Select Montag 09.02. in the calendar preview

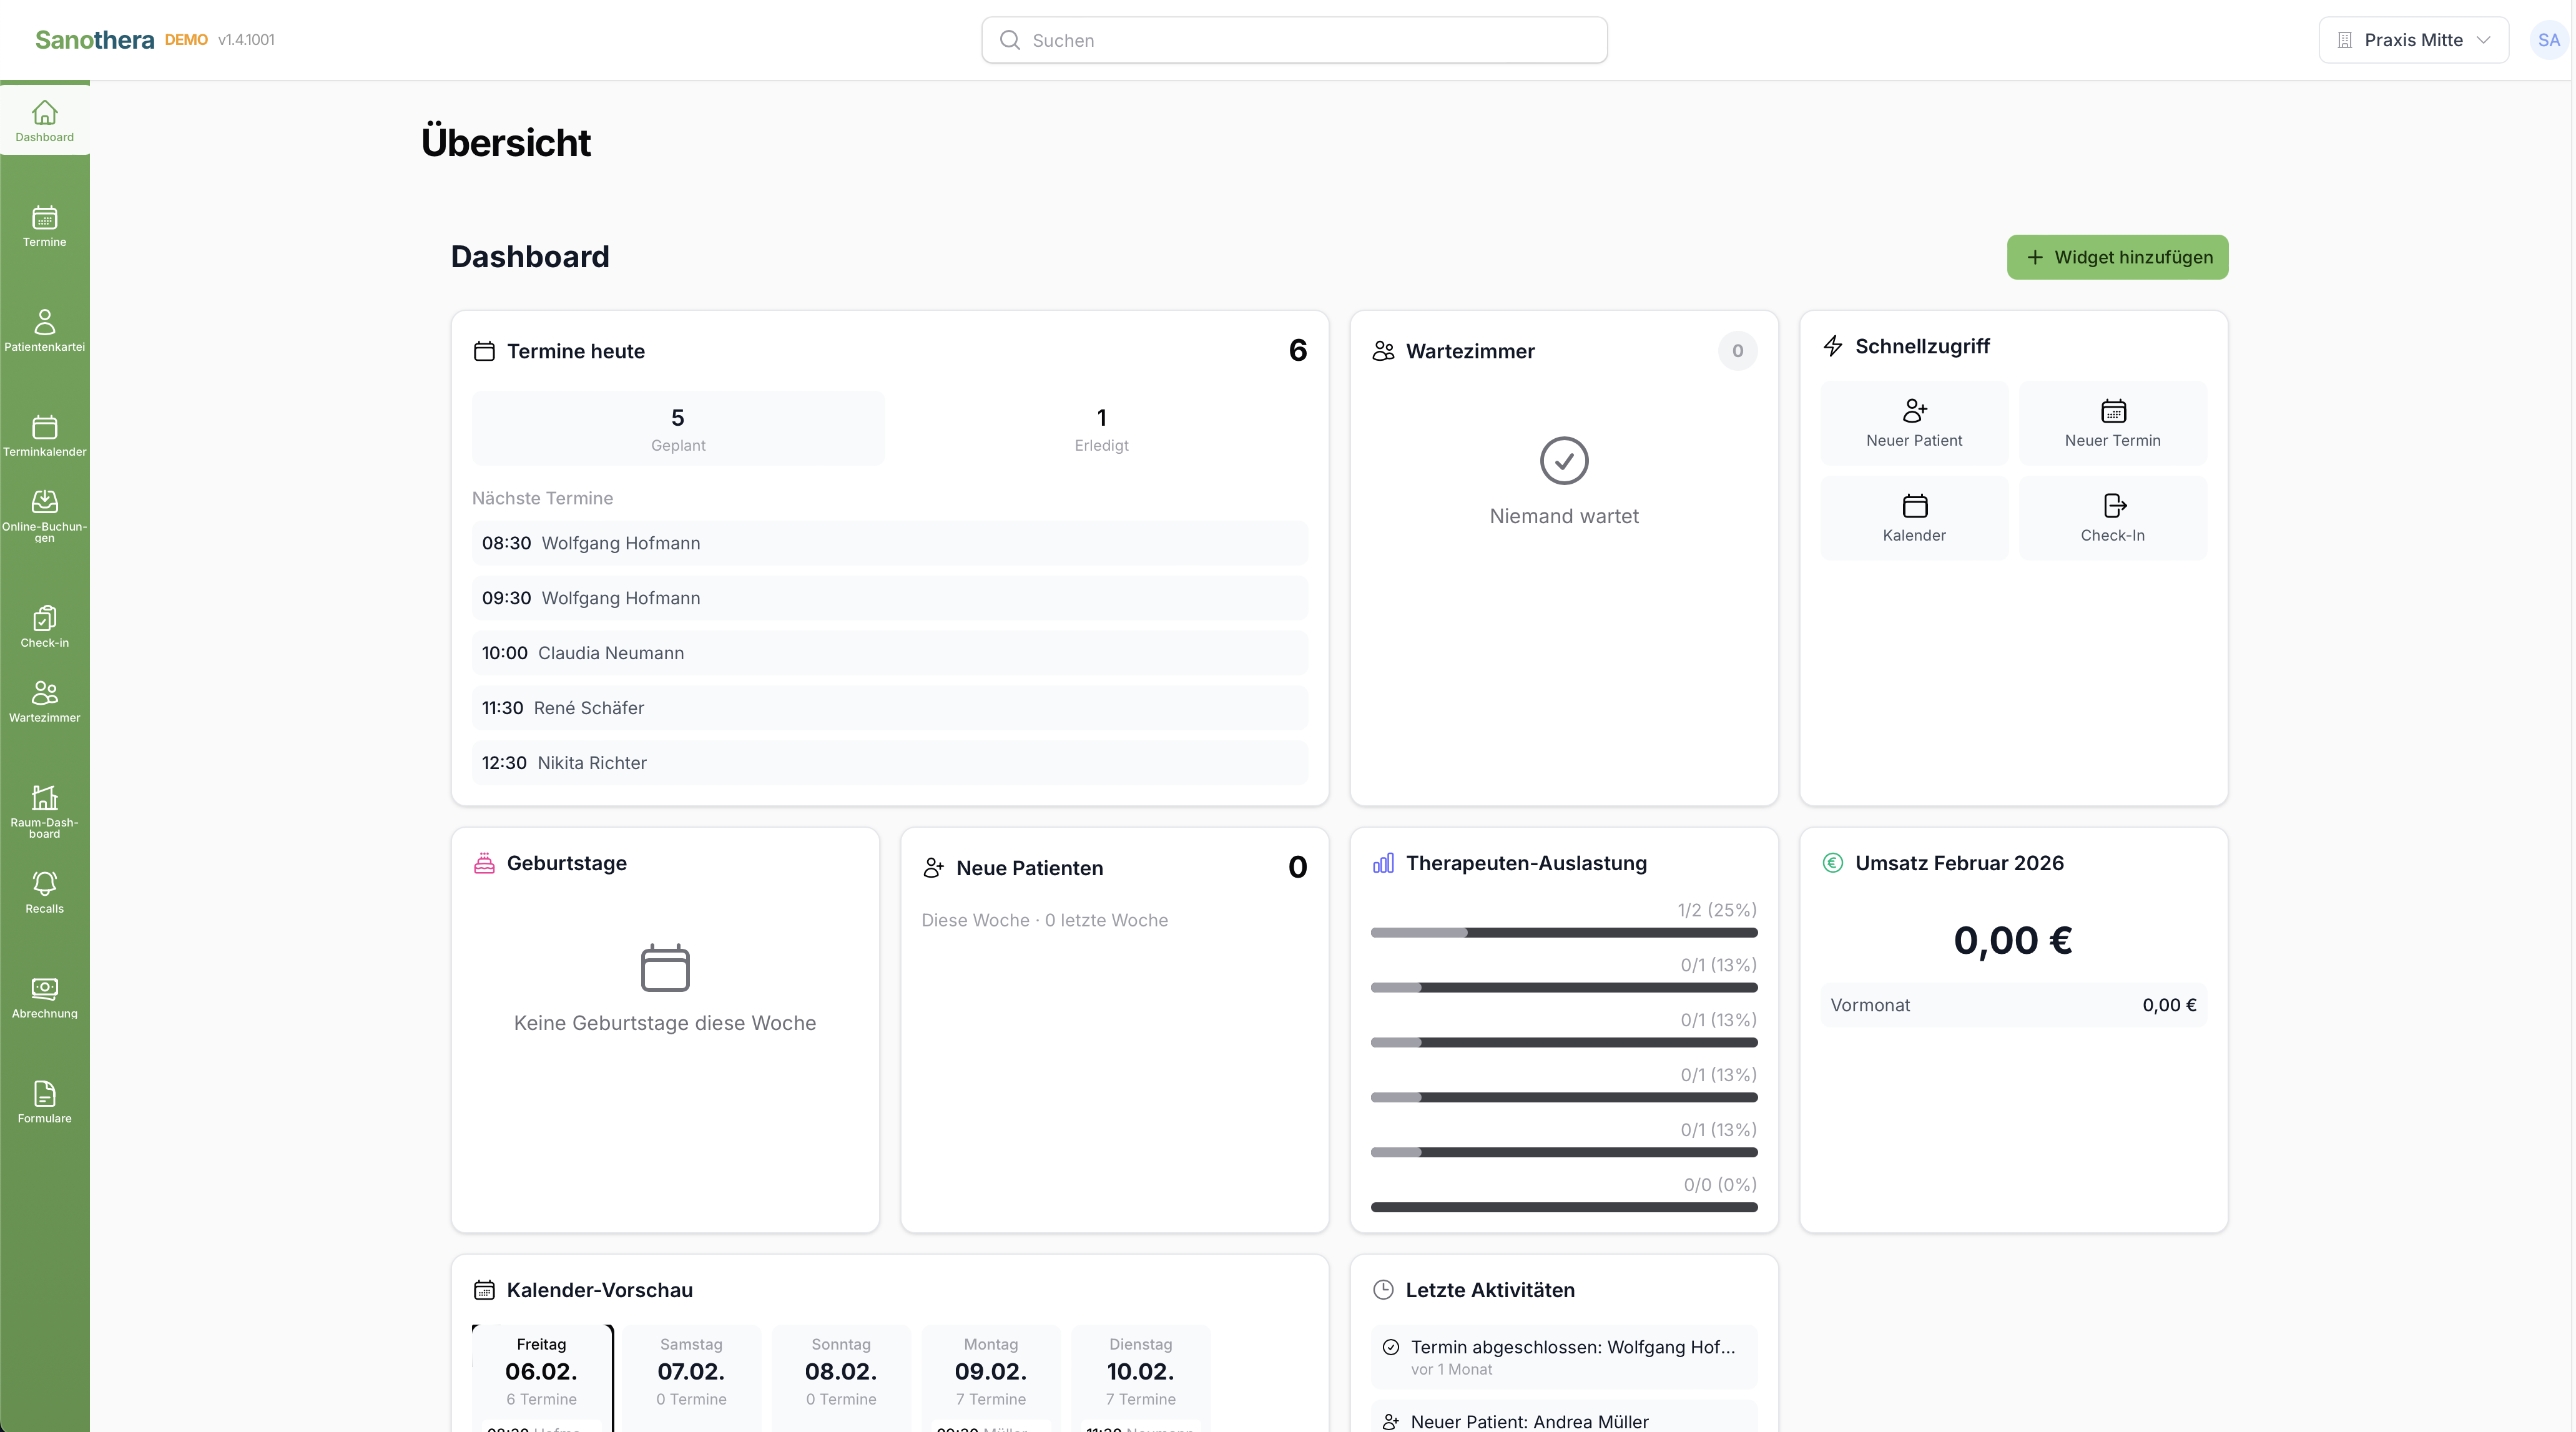click(991, 1378)
